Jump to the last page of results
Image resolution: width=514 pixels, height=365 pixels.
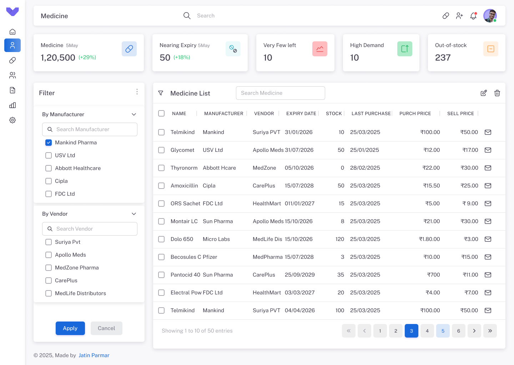coord(490,331)
